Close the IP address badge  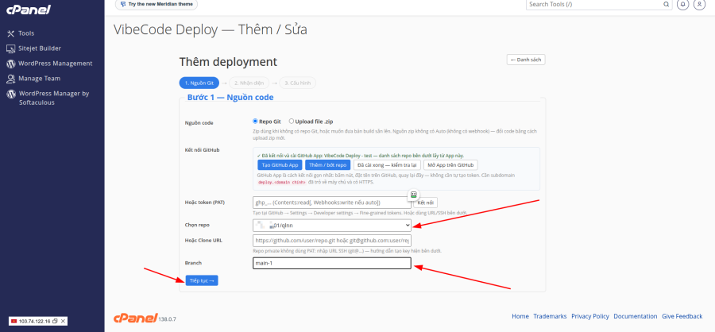click(64, 322)
